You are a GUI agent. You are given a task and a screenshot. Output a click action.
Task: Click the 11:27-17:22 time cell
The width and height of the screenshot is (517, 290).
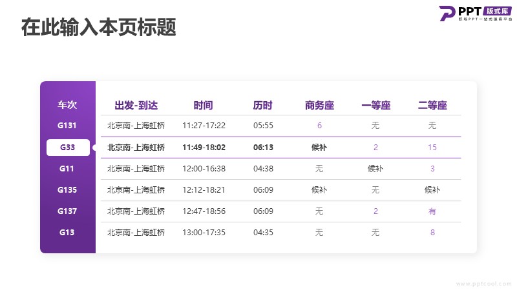pos(204,126)
